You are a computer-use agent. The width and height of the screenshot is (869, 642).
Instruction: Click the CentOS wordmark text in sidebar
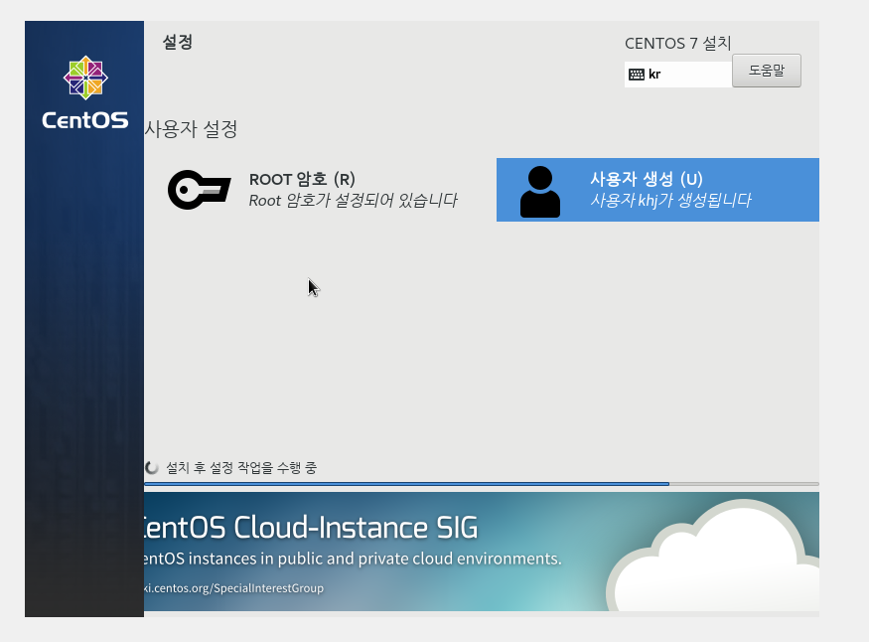(84, 120)
